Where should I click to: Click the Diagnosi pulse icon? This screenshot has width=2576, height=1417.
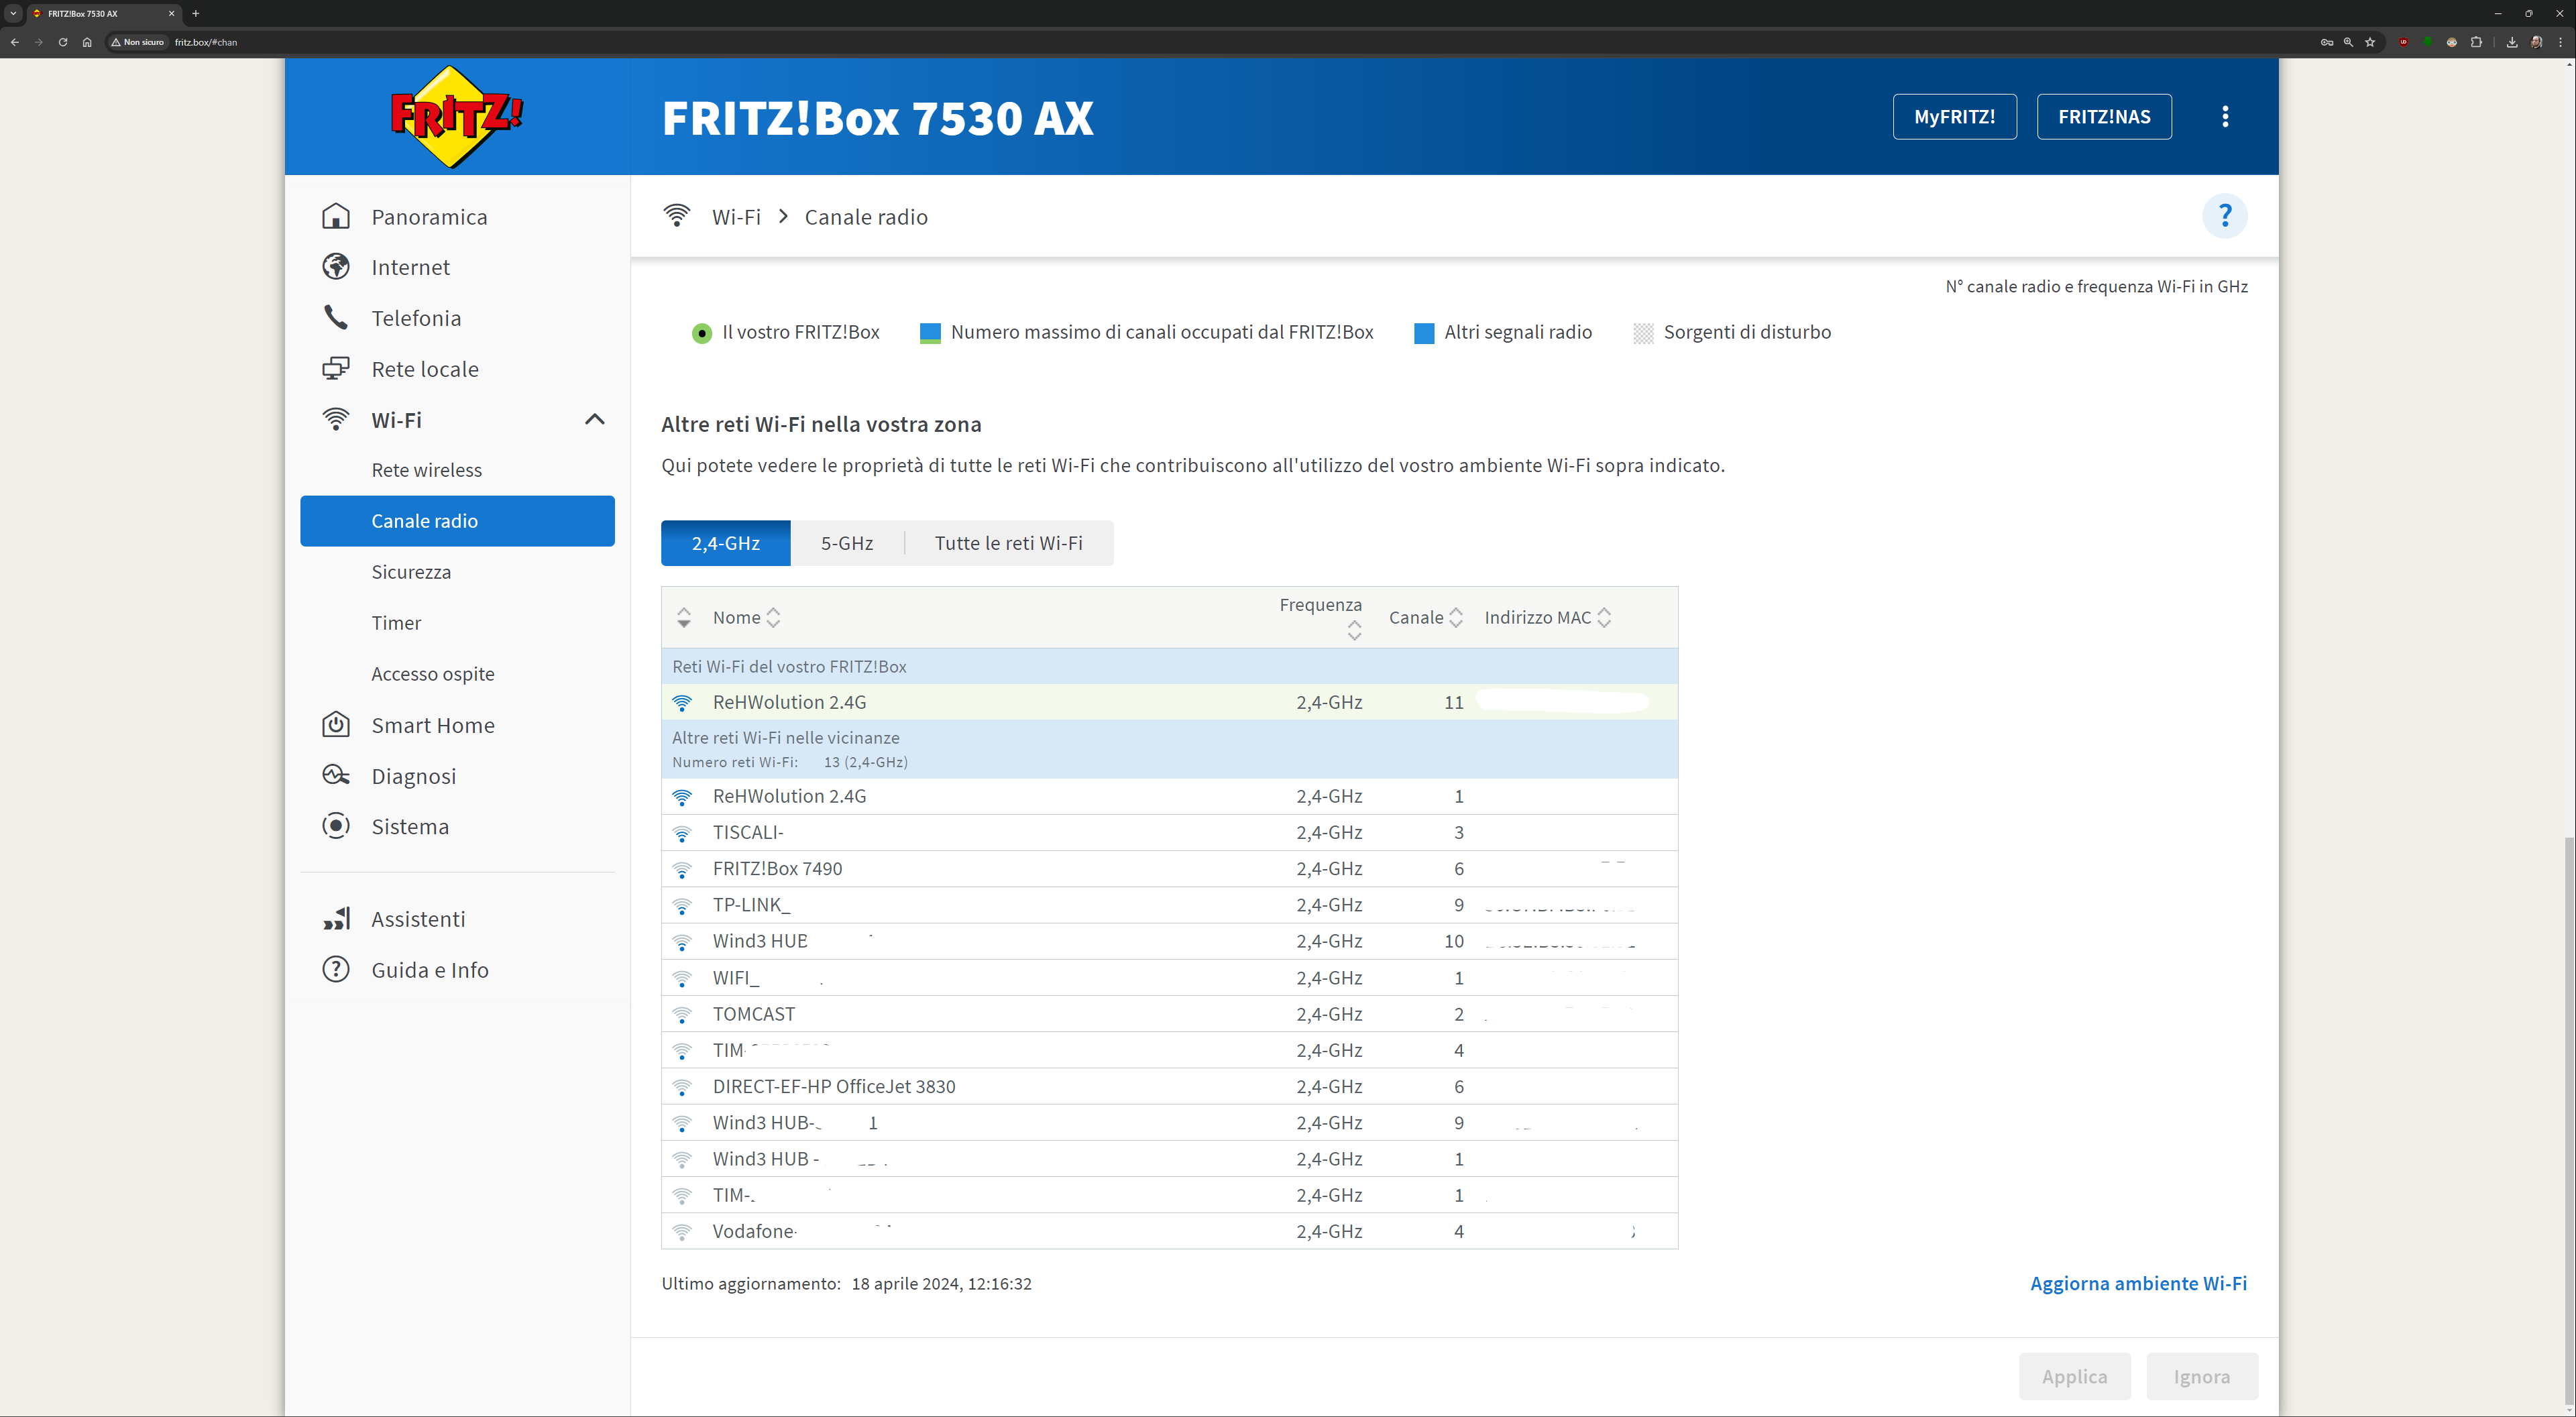click(336, 776)
